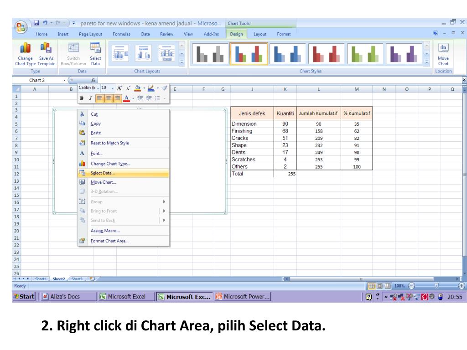Align text right in mini toolbar

(x=118, y=98)
